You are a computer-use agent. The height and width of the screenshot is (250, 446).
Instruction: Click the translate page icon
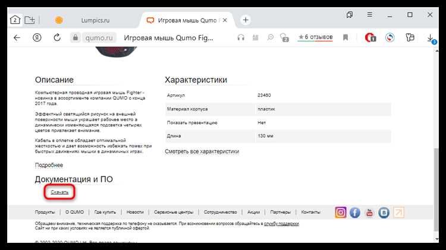[x=284, y=37]
